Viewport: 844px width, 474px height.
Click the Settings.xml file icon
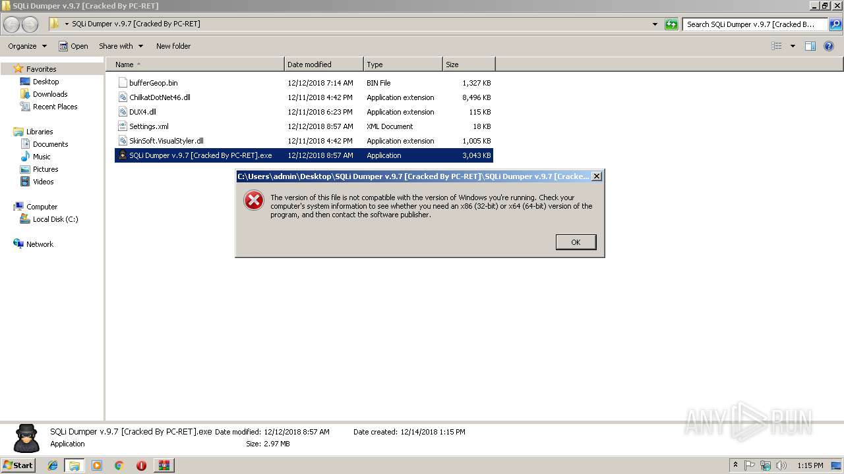pyautogui.click(x=122, y=126)
